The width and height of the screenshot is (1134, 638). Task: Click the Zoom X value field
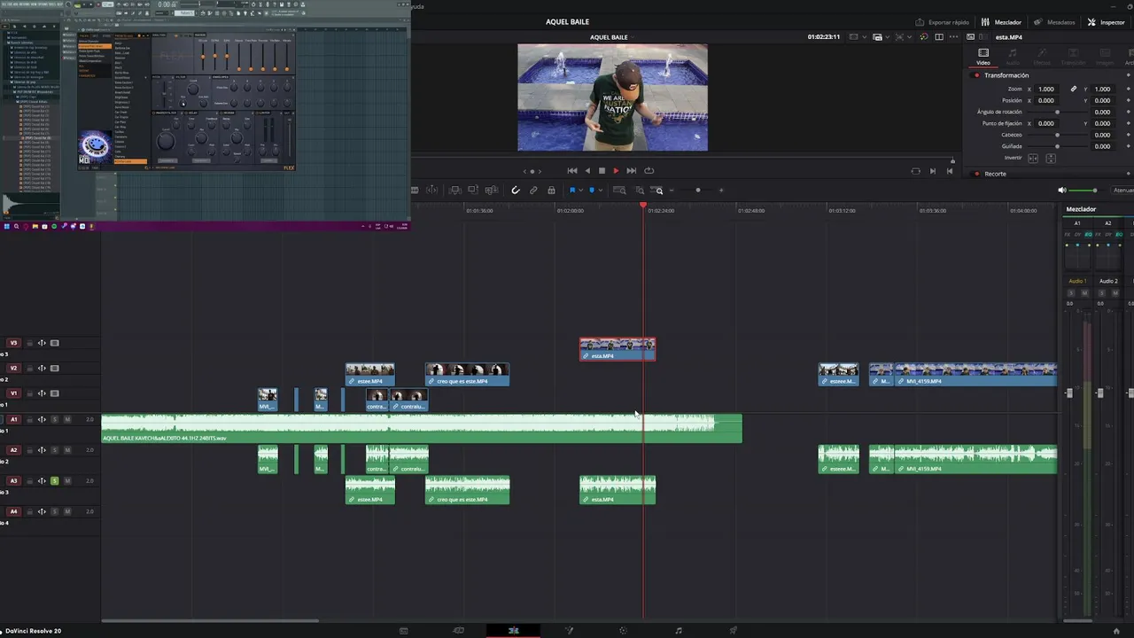pyautogui.click(x=1046, y=89)
